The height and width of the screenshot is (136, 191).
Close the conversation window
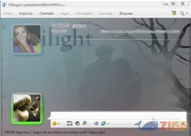[x=183, y=4]
